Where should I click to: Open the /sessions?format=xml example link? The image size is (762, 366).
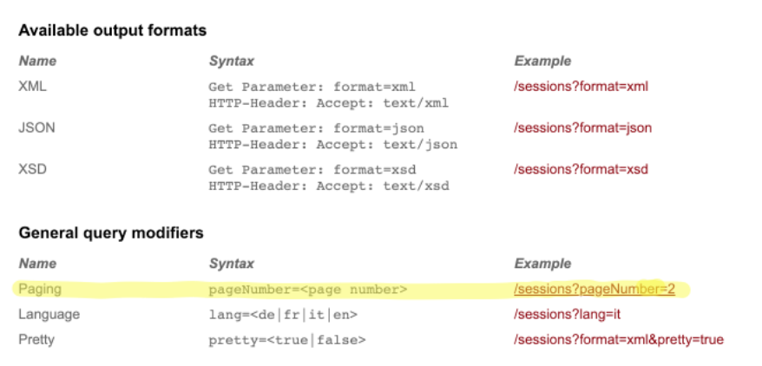(581, 87)
